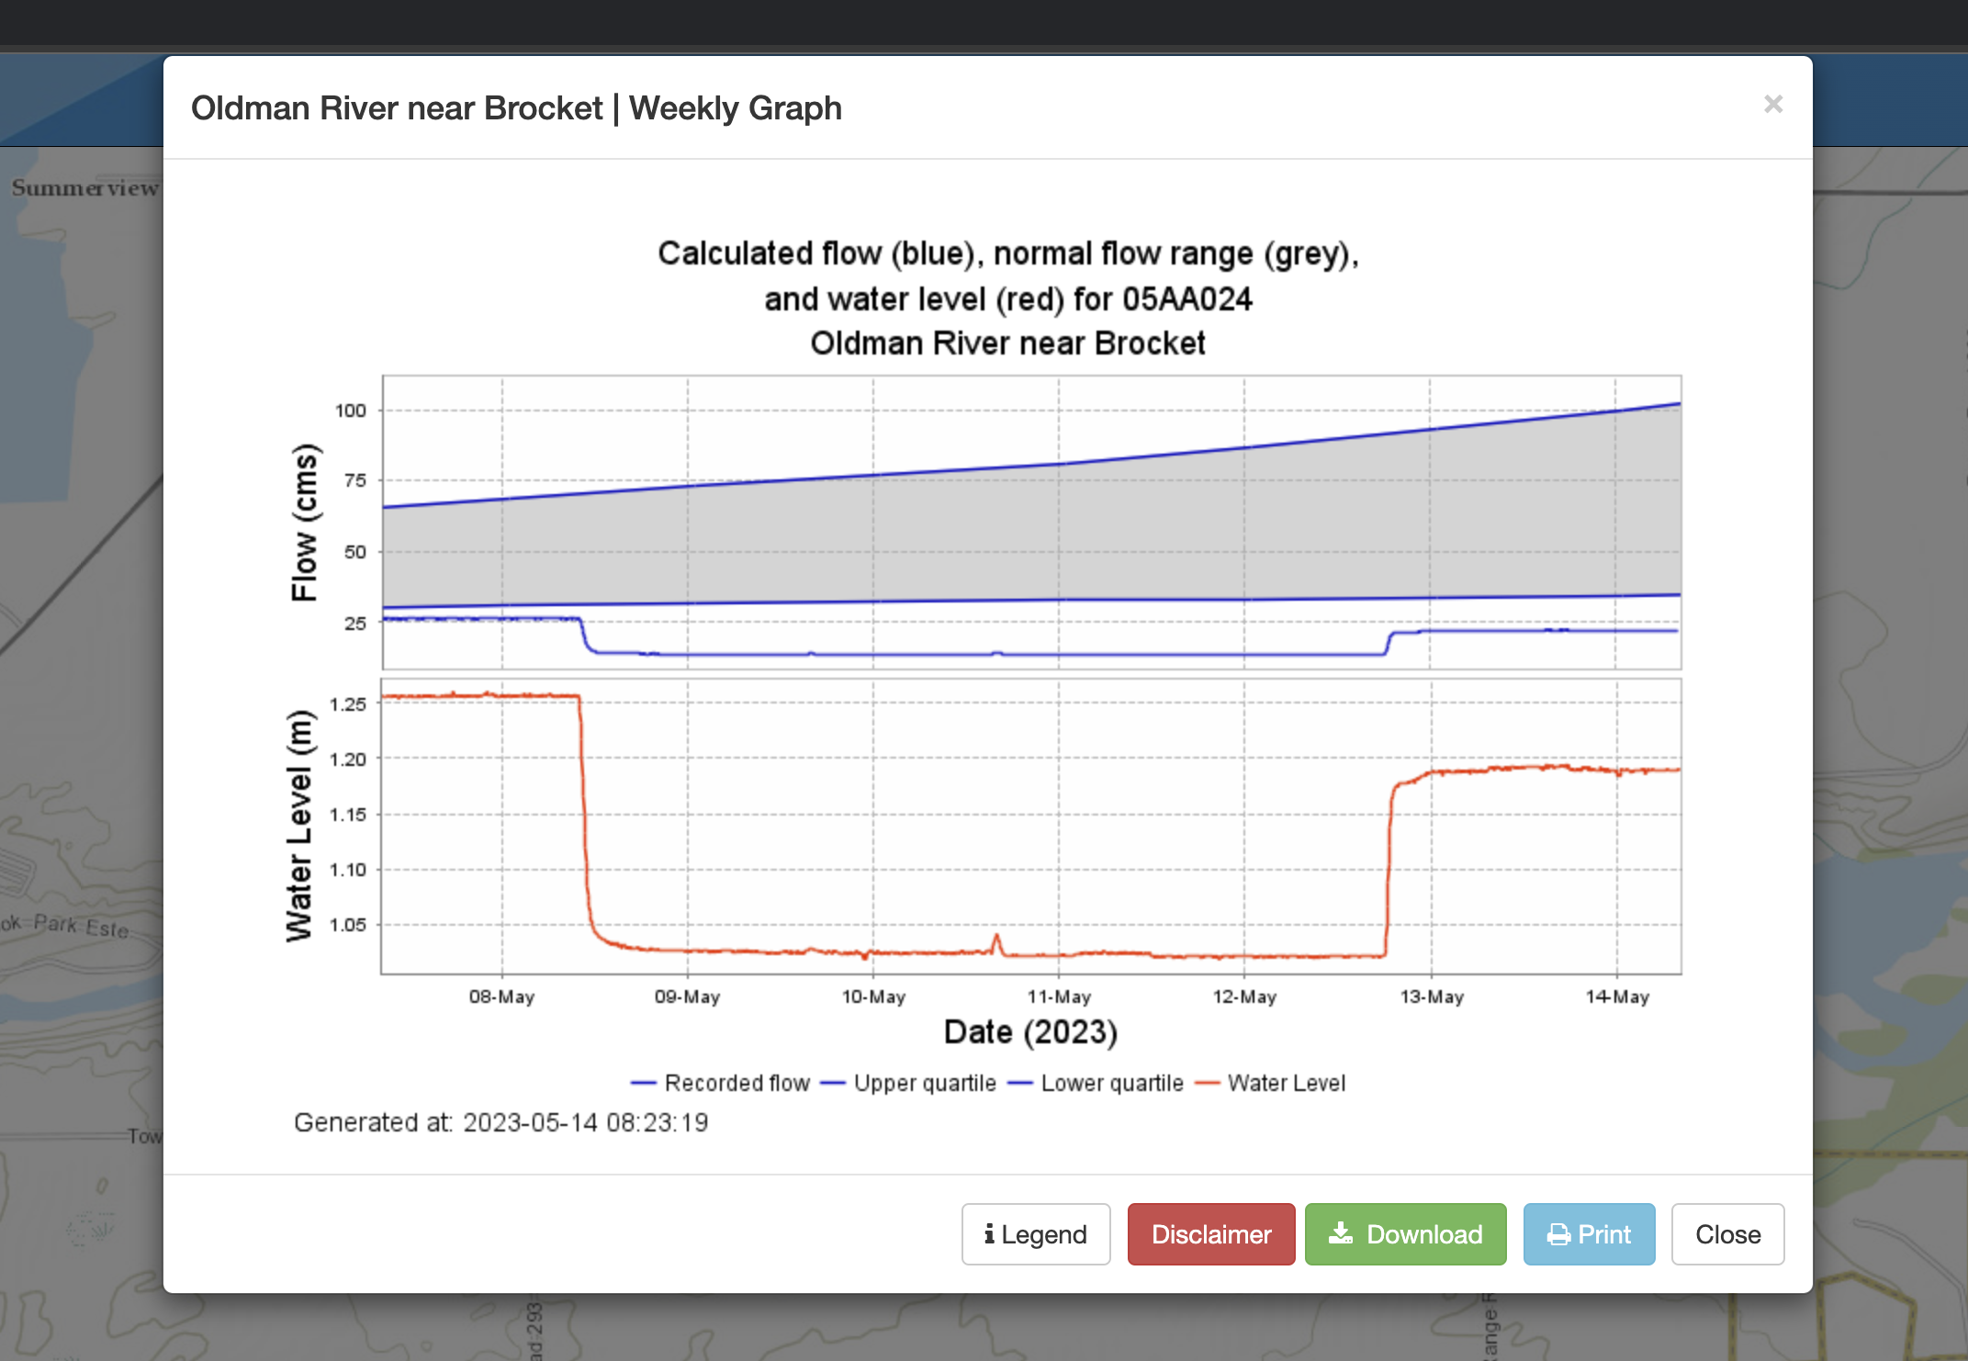Click the Close button

pyautogui.click(x=1727, y=1234)
